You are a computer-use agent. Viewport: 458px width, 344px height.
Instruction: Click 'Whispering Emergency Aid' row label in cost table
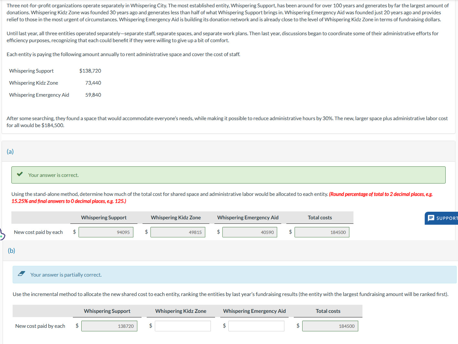[39, 95]
